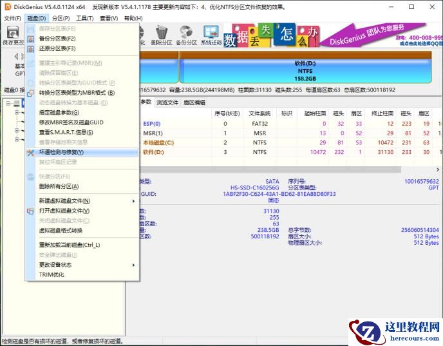The width and height of the screenshot is (443, 346).
Task: Click the DiskGenius app icon in title bar
Action: click(x=8, y=7)
